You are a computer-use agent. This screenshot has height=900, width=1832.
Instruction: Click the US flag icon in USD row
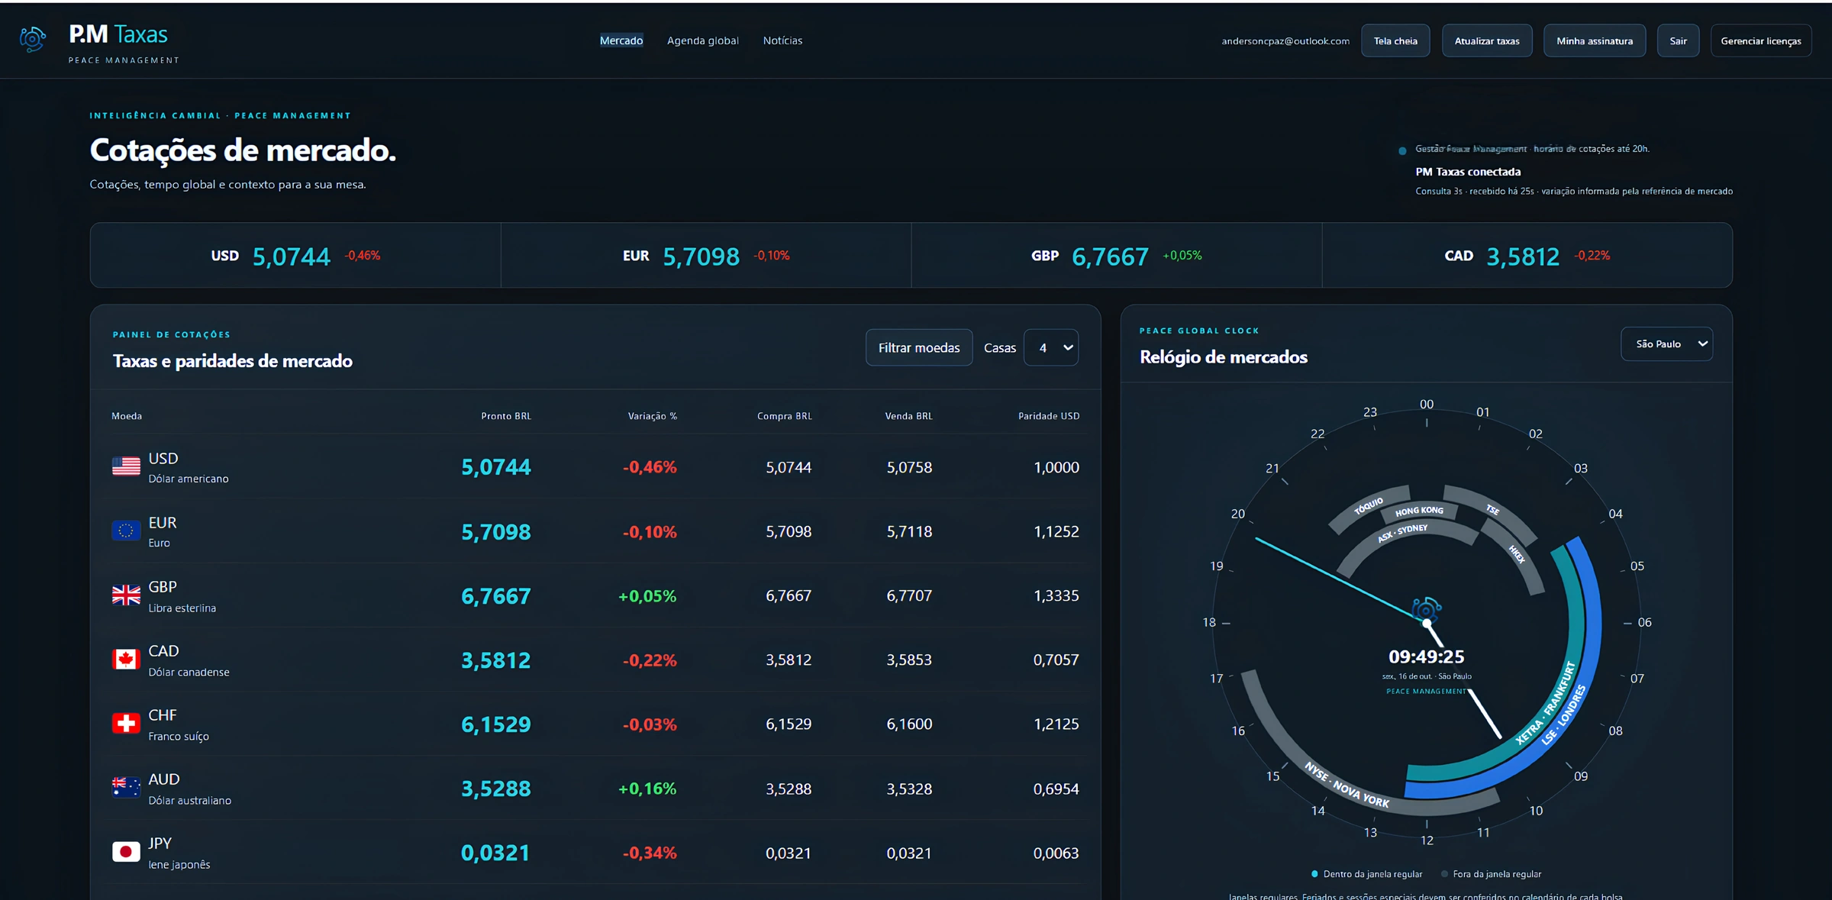pyautogui.click(x=126, y=466)
